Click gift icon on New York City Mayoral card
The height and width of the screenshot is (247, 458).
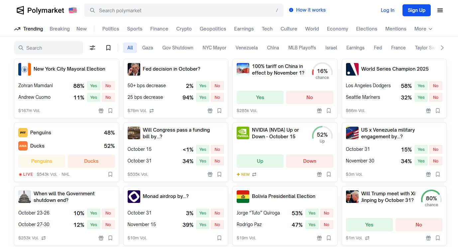pos(101,111)
